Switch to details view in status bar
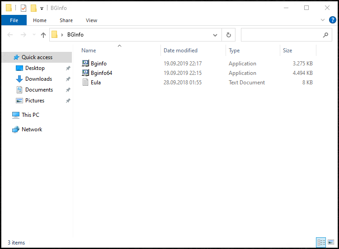 point(321,242)
